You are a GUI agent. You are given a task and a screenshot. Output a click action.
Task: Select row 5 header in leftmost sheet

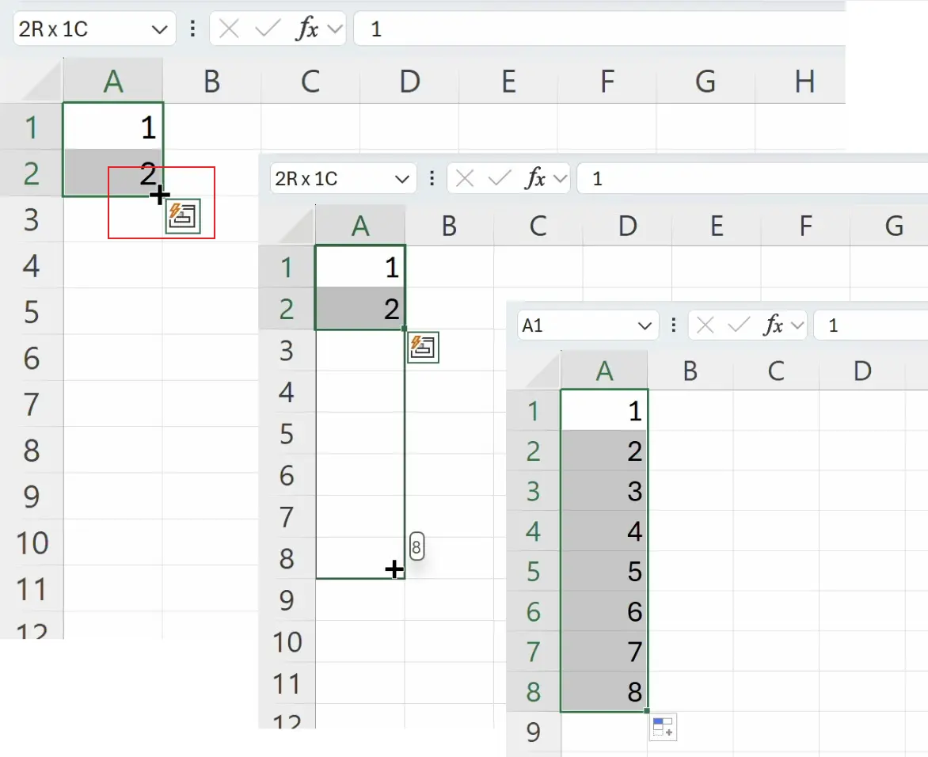[x=32, y=312]
